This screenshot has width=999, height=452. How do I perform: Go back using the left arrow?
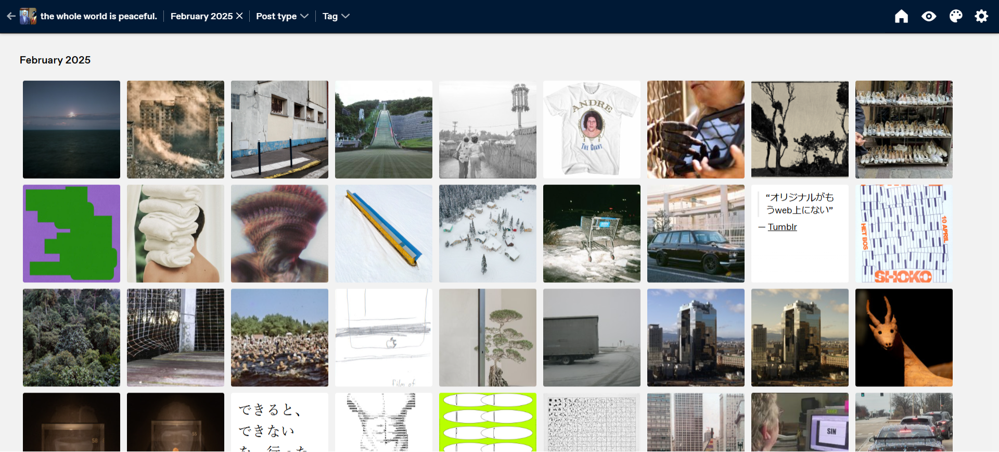click(11, 16)
